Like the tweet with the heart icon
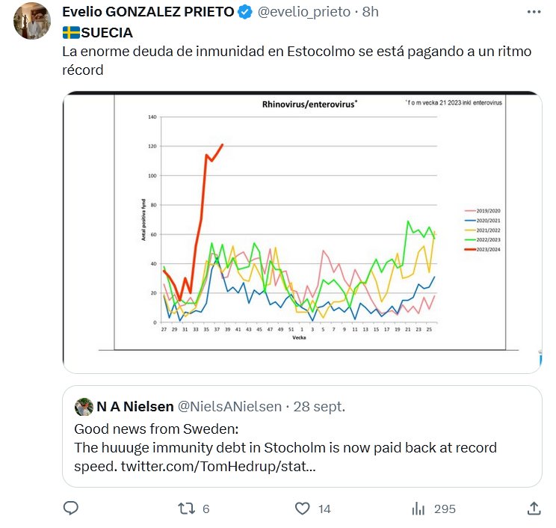 (302, 509)
